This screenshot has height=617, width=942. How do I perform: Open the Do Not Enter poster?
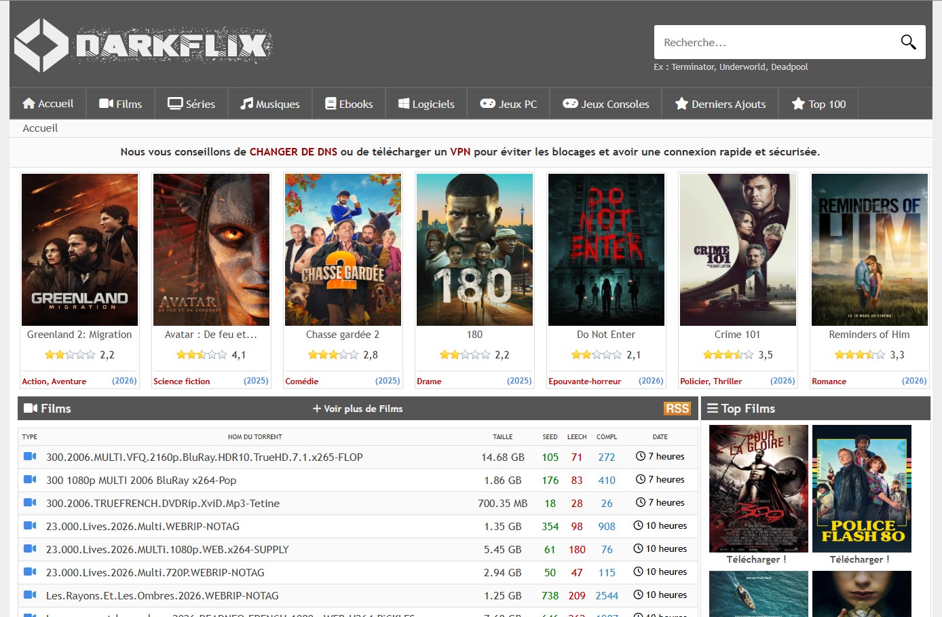[606, 250]
